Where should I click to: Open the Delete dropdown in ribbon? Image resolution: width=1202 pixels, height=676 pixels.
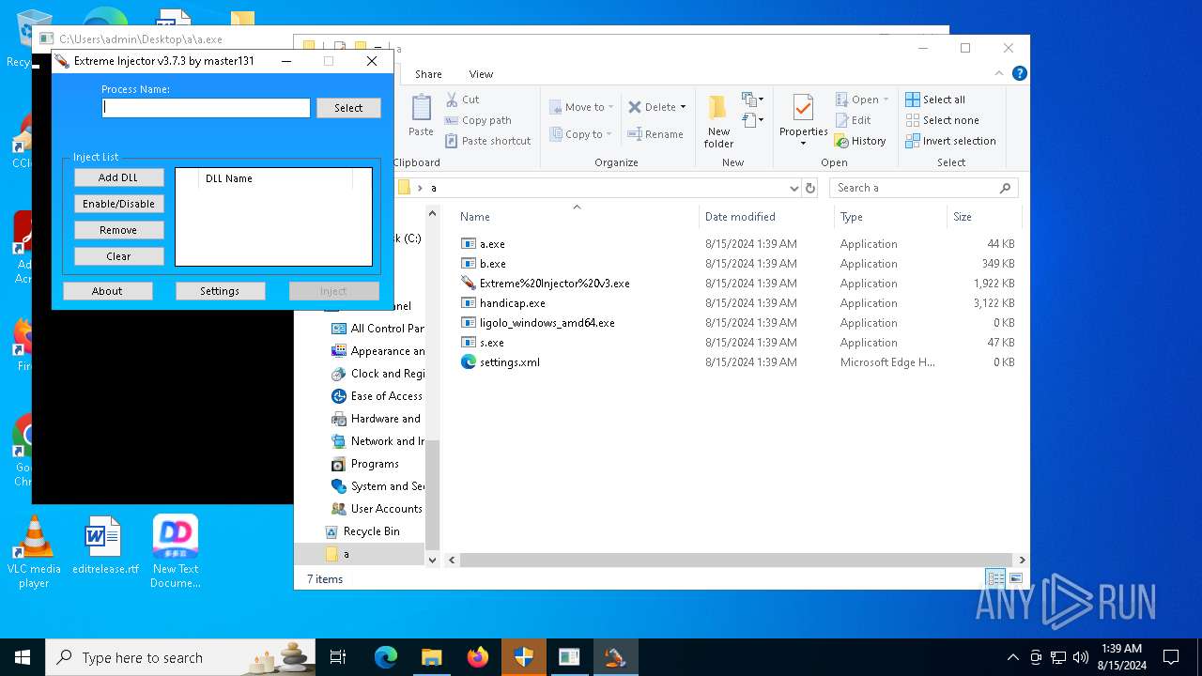[x=656, y=107]
